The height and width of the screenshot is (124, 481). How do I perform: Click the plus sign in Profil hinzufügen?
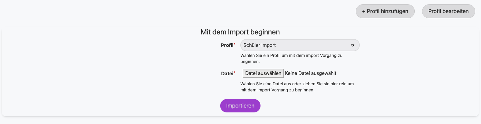pos(364,12)
